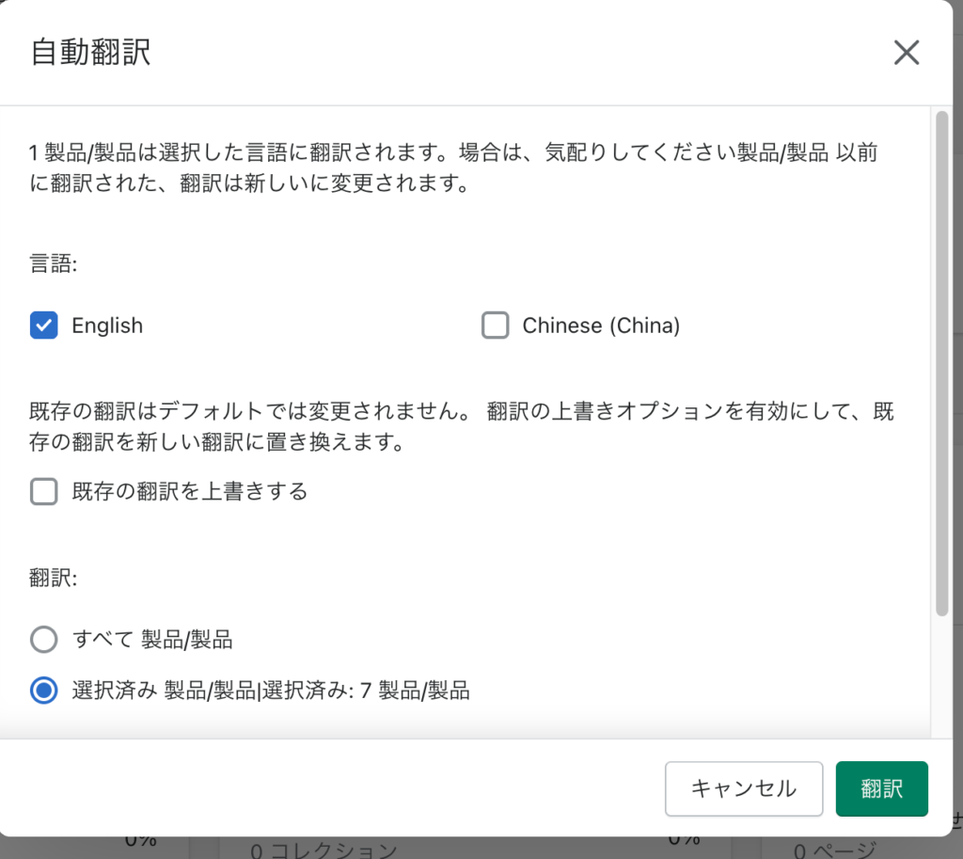This screenshot has width=963, height=859.
Task: Click the scrollbar track below the thumb
Action: [941, 677]
